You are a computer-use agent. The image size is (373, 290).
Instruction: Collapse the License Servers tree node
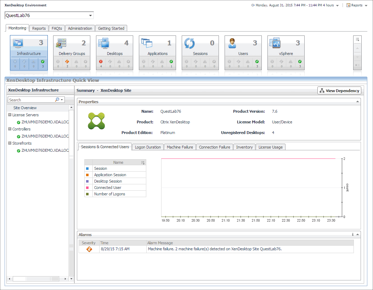(x=10, y=115)
